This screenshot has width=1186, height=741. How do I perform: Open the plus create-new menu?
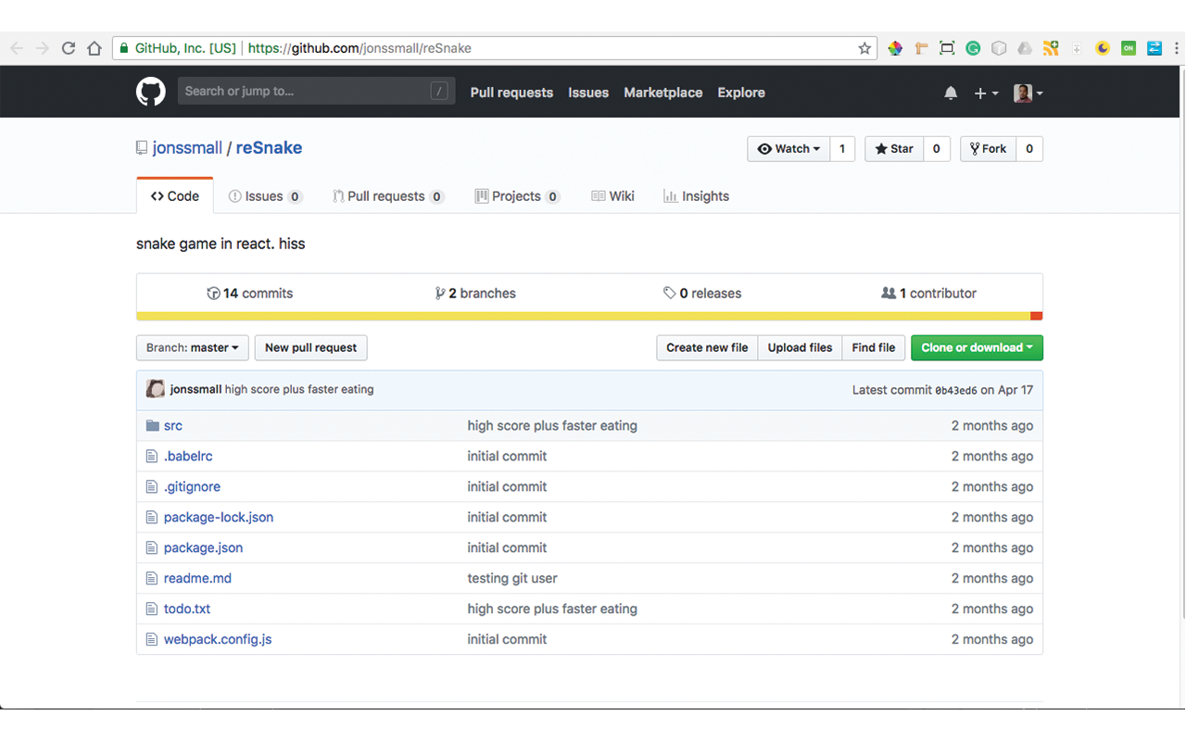pos(986,93)
